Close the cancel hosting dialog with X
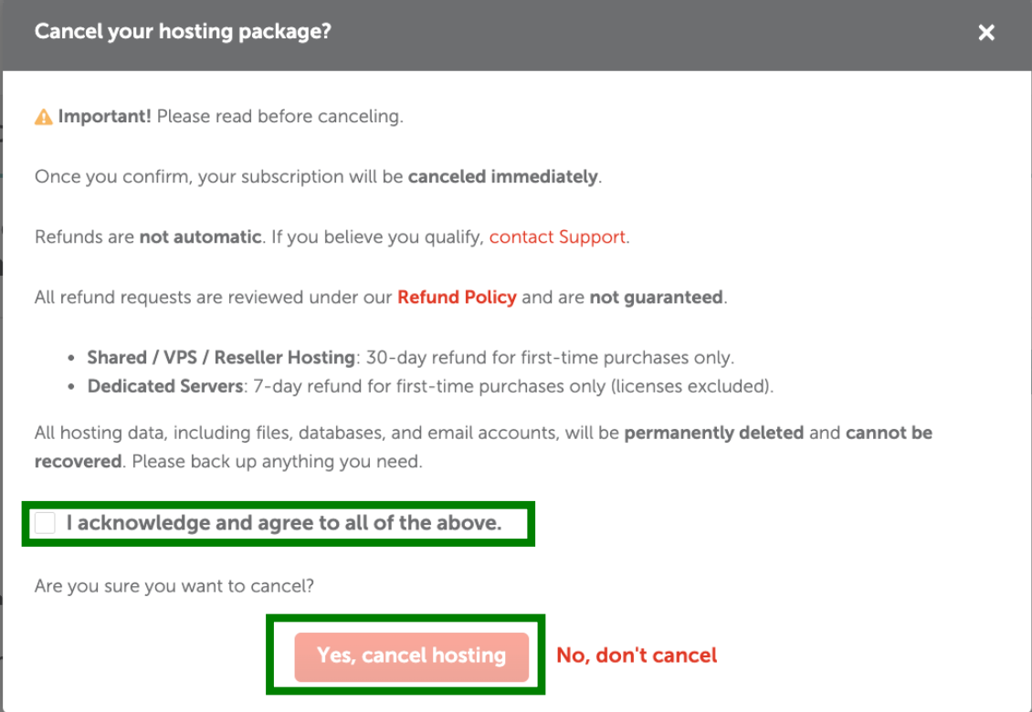This screenshot has width=1032, height=712. pos(986,33)
